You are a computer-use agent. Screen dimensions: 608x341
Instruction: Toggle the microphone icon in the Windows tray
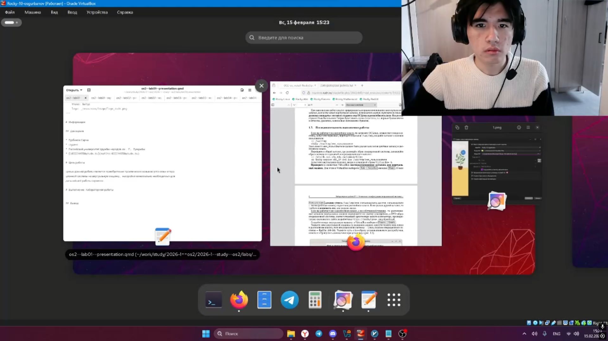[545, 334]
